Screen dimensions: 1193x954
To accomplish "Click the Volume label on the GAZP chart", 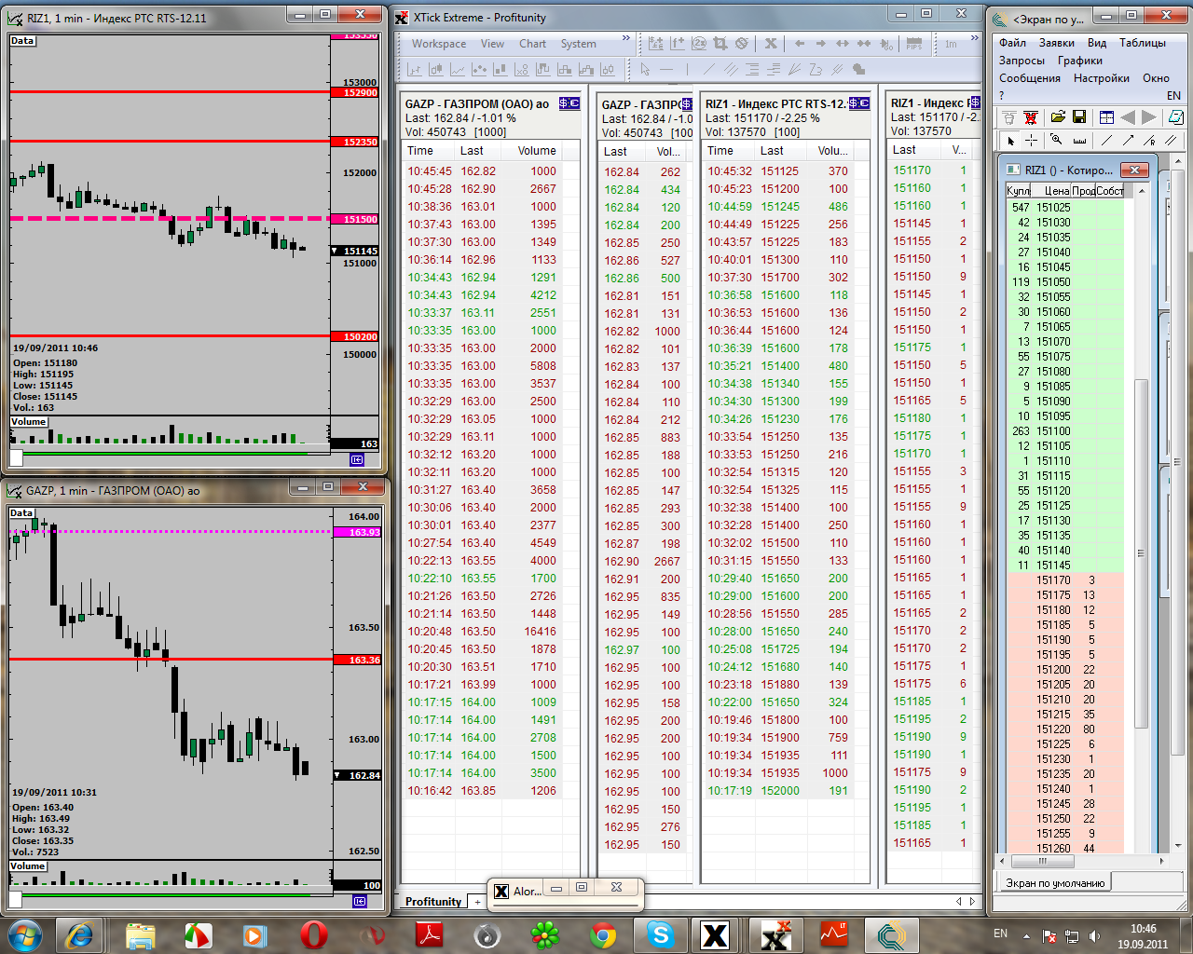I will 28,866.
